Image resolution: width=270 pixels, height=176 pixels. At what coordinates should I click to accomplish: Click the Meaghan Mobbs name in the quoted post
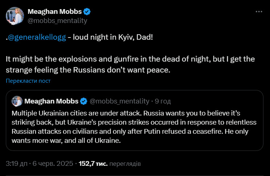pos(51,101)
